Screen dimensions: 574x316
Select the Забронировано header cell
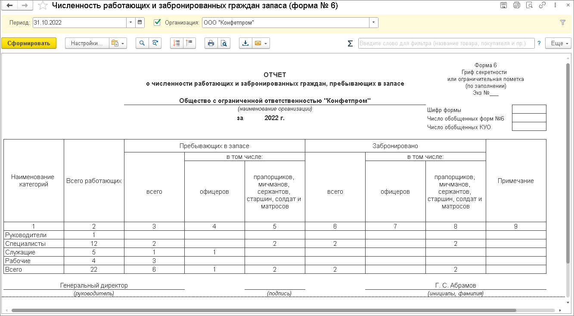(395, 146)
